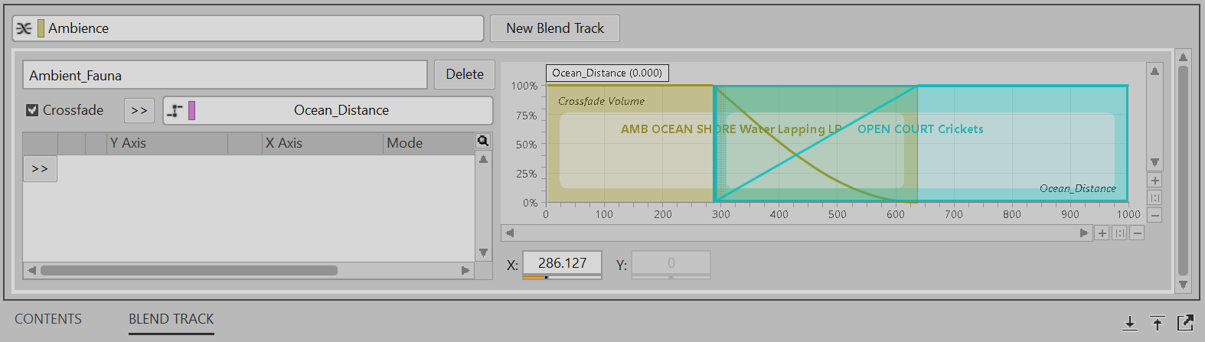Click the search magnifier icon above the list

(x=483, y=141)
